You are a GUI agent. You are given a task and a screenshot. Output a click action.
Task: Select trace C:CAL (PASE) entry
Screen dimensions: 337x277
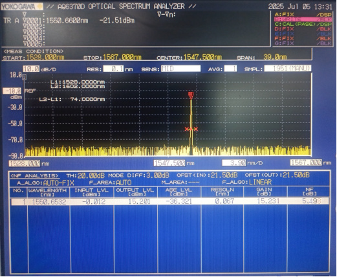pos(303,24)
